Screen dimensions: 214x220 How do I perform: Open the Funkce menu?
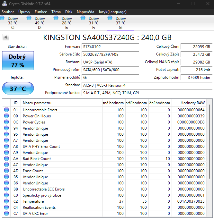click(41, 12)
